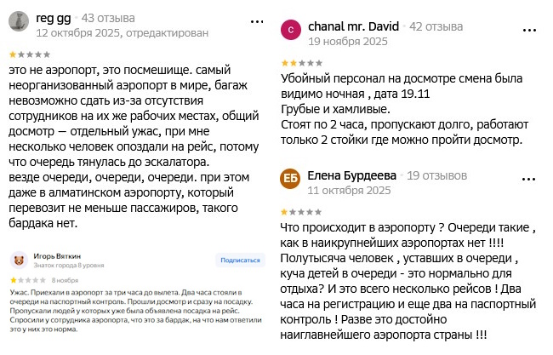This screenshot has height=355, width=553.
Task: Click the star rating on Игорь Вяткин's review
Action: click(x=27, y=278)
